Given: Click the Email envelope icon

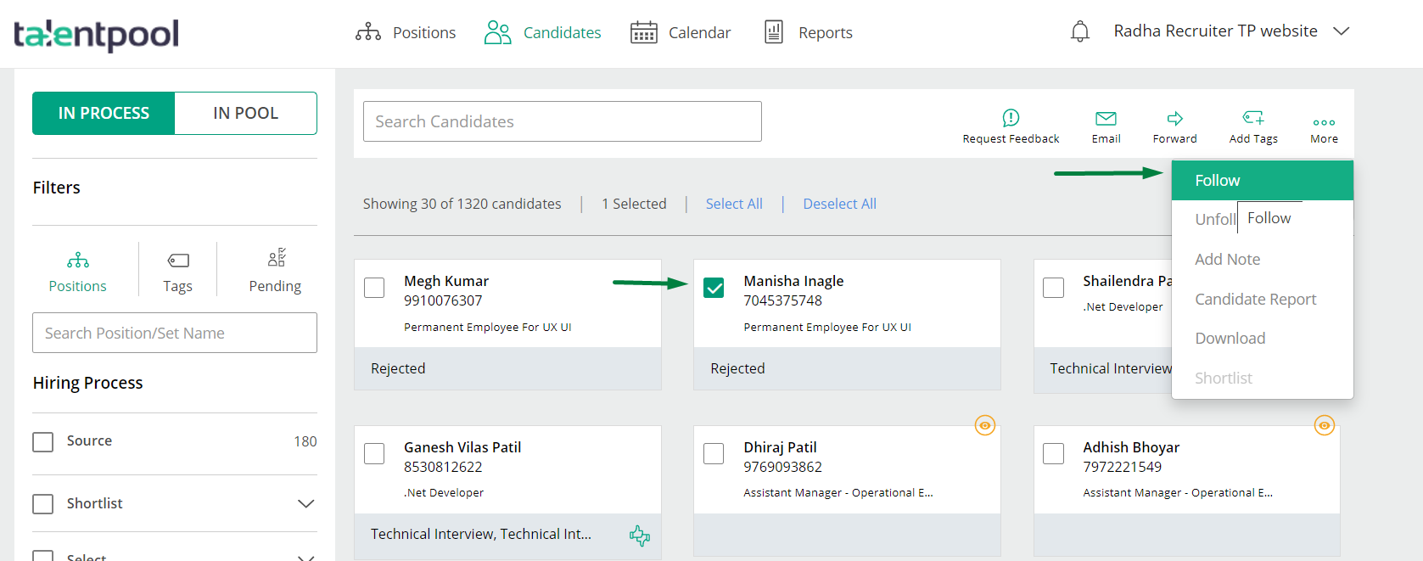Looking at the screenshot, I should [1106, 118].
